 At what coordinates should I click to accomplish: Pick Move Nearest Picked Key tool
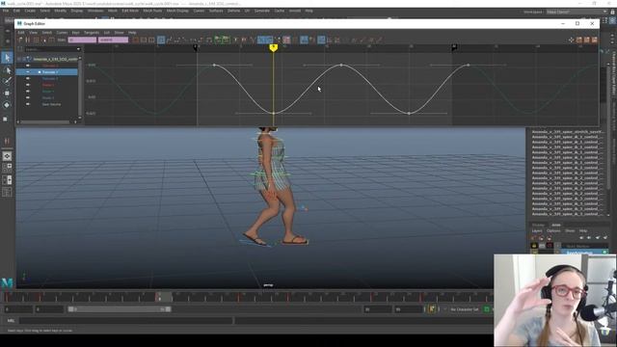(x=20, y=40)
